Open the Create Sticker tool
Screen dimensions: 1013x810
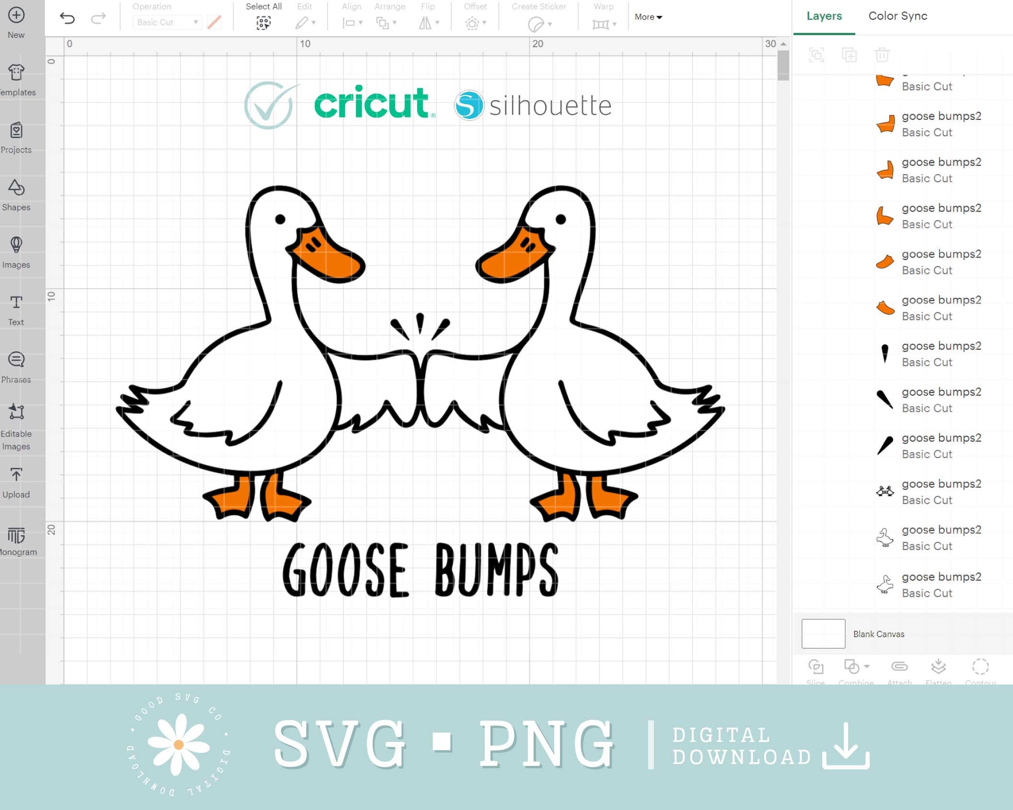[538, 22]
